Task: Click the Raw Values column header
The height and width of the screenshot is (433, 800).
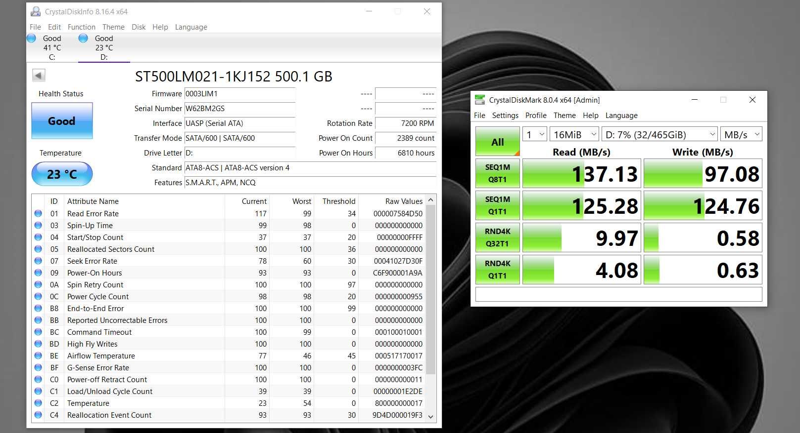Action: [x=392, y=201]
